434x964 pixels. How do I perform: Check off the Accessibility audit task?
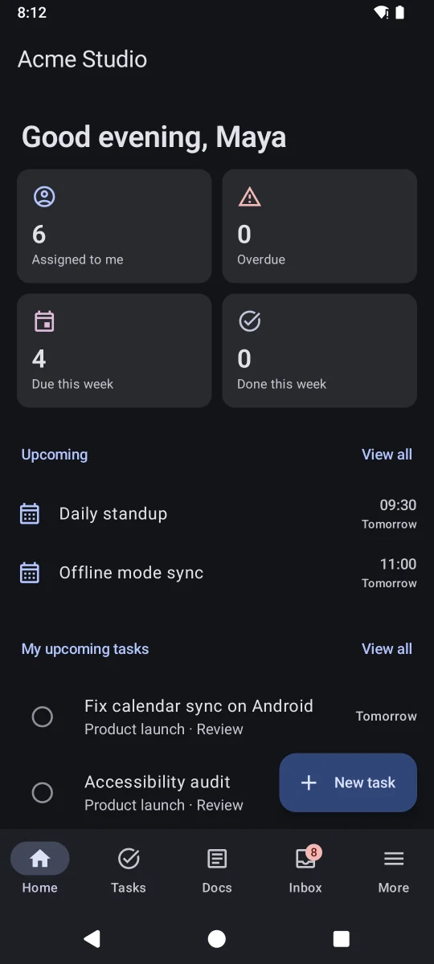pyautogui.click(x=43, y=793)
